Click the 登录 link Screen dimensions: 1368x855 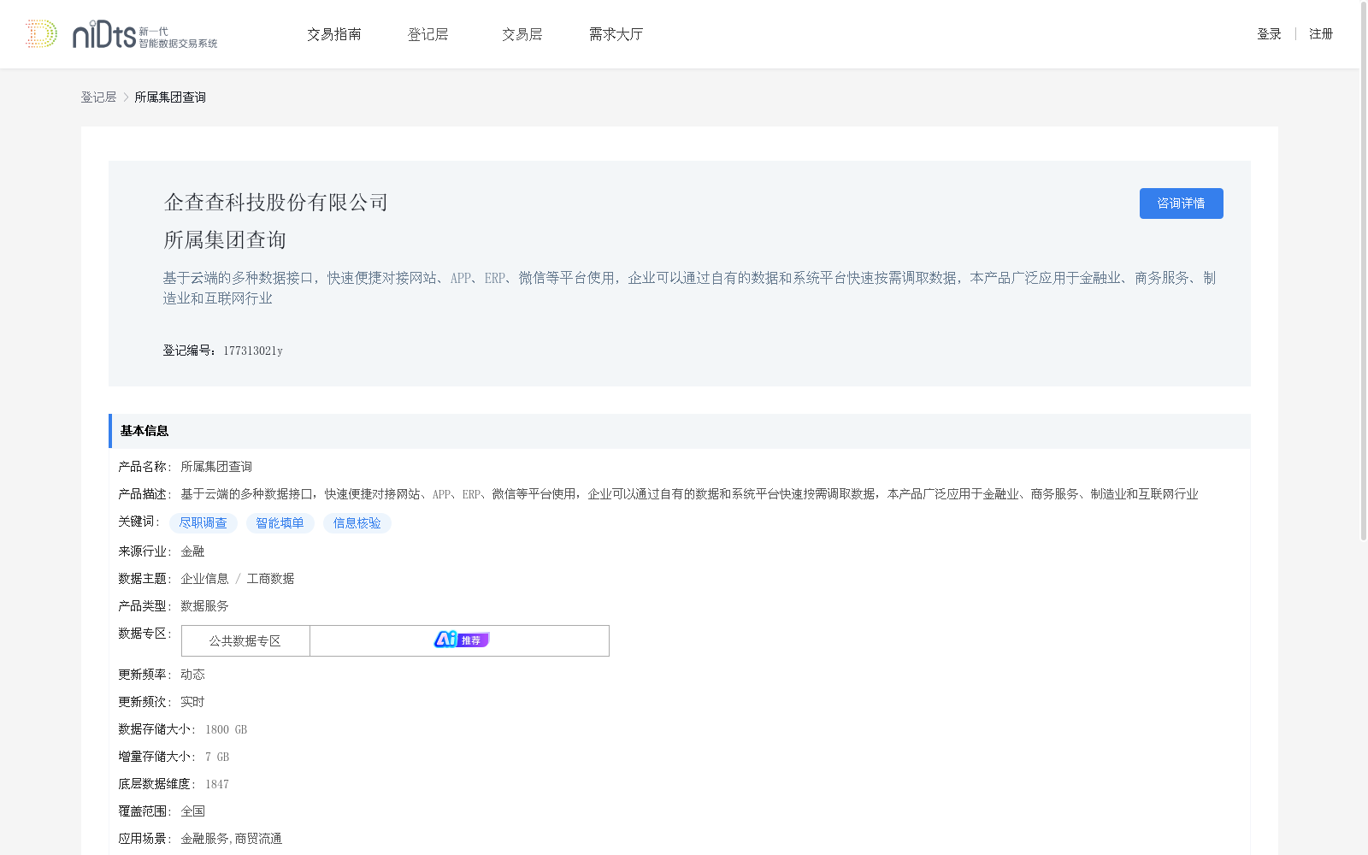1269,34
